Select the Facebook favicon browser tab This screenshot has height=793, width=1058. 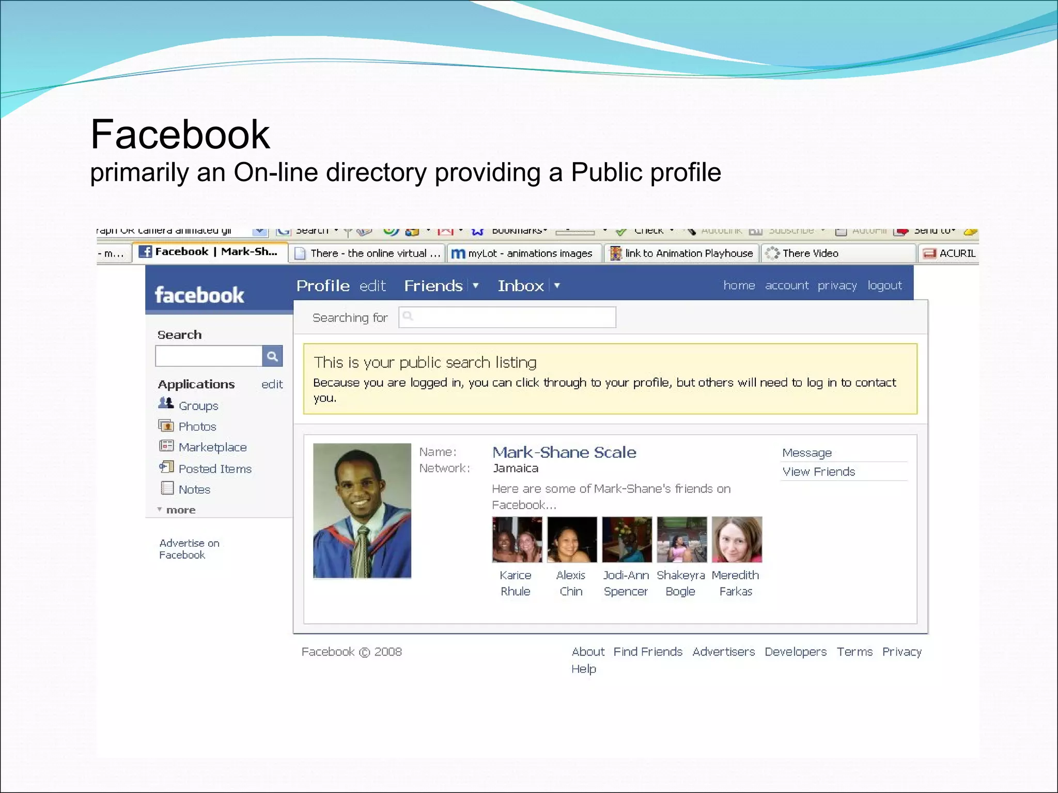210,252
